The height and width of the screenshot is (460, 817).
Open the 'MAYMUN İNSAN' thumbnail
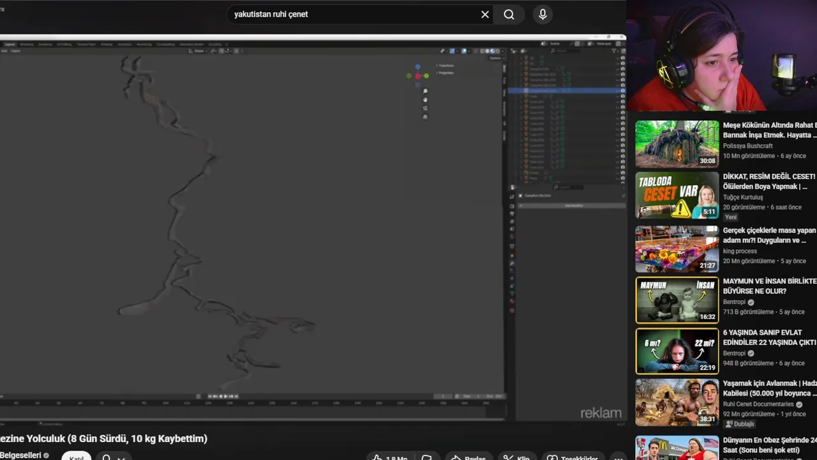[x=677, y=300]
